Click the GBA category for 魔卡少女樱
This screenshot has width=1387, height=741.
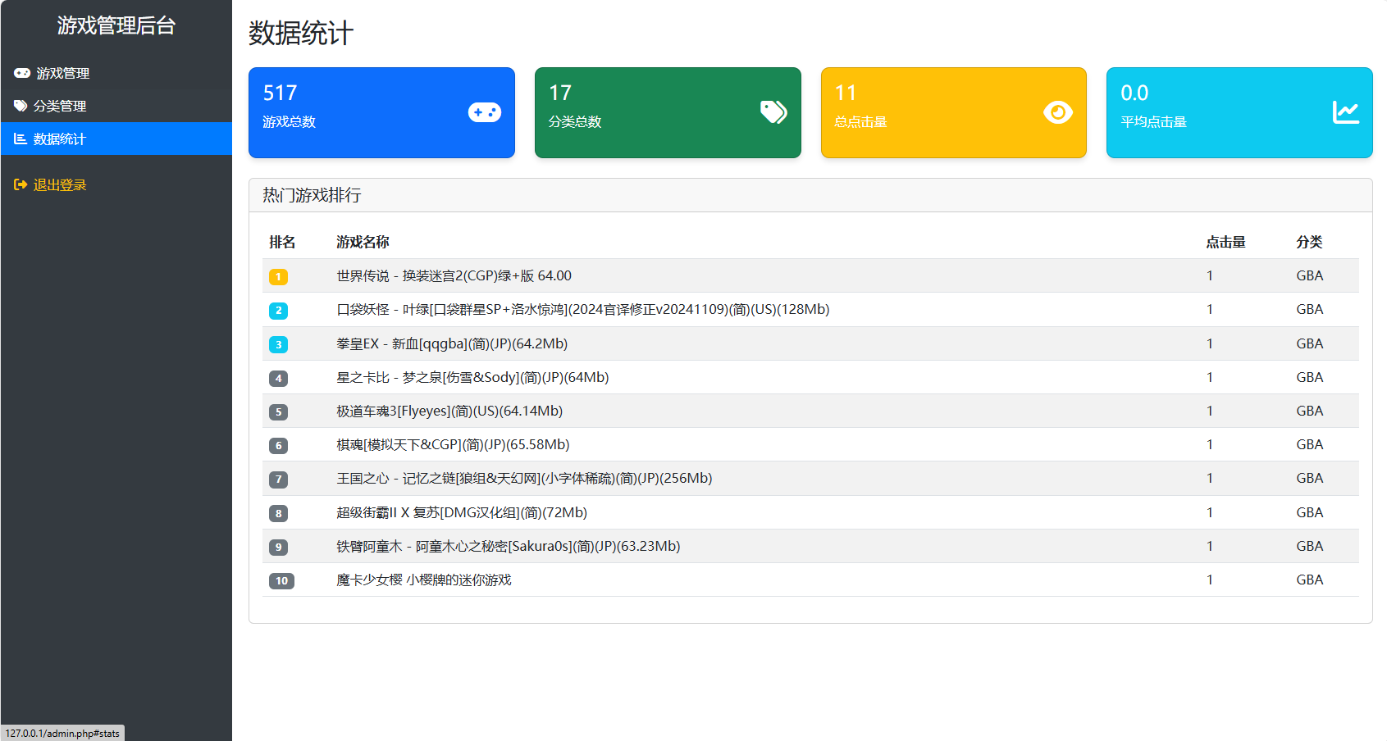(x=1309, y=580)
